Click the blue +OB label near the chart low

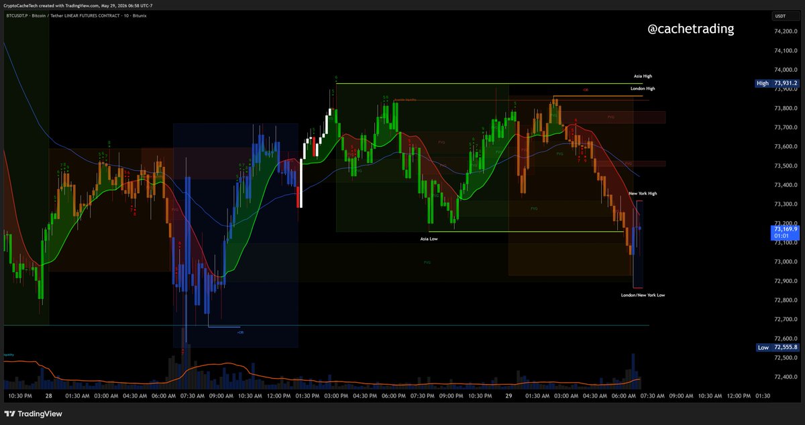(x=240, y=332)
